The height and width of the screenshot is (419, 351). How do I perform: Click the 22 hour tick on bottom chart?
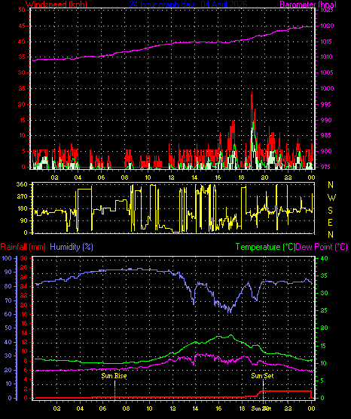288,408
